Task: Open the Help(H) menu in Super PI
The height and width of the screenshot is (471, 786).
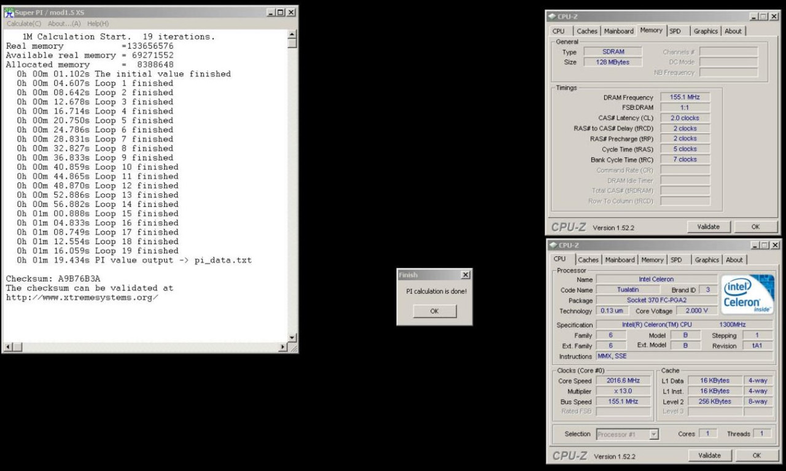Action: click(98, 23)
